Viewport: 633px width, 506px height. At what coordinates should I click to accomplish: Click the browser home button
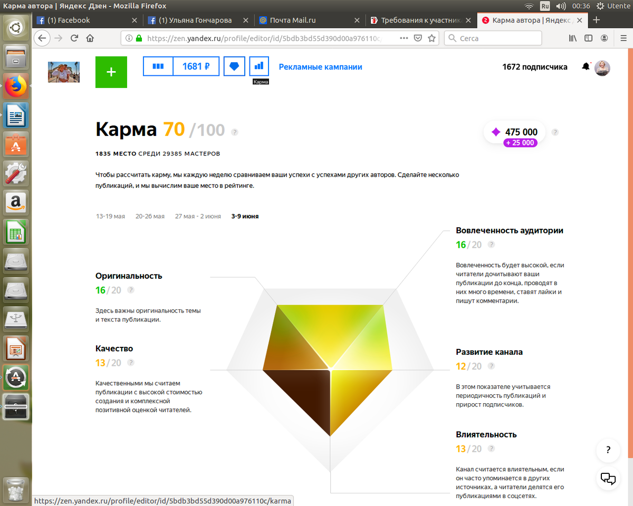(x=90, y=38)
